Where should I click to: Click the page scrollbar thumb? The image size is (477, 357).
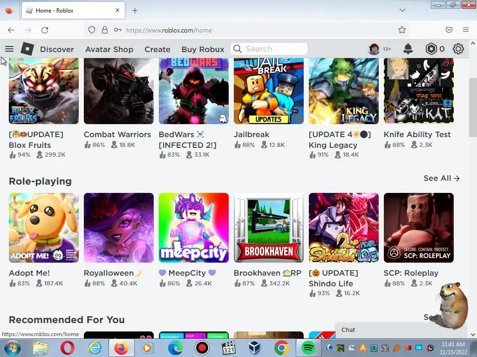click(x=473, y=107)
